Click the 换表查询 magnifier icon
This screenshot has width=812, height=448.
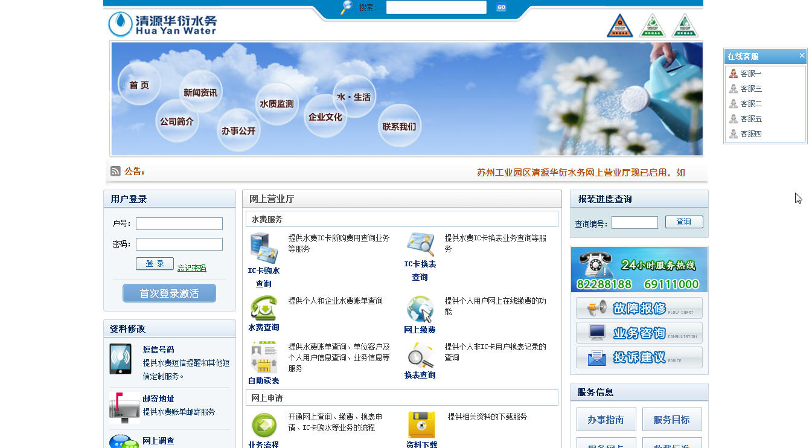(x=420, y=355)
